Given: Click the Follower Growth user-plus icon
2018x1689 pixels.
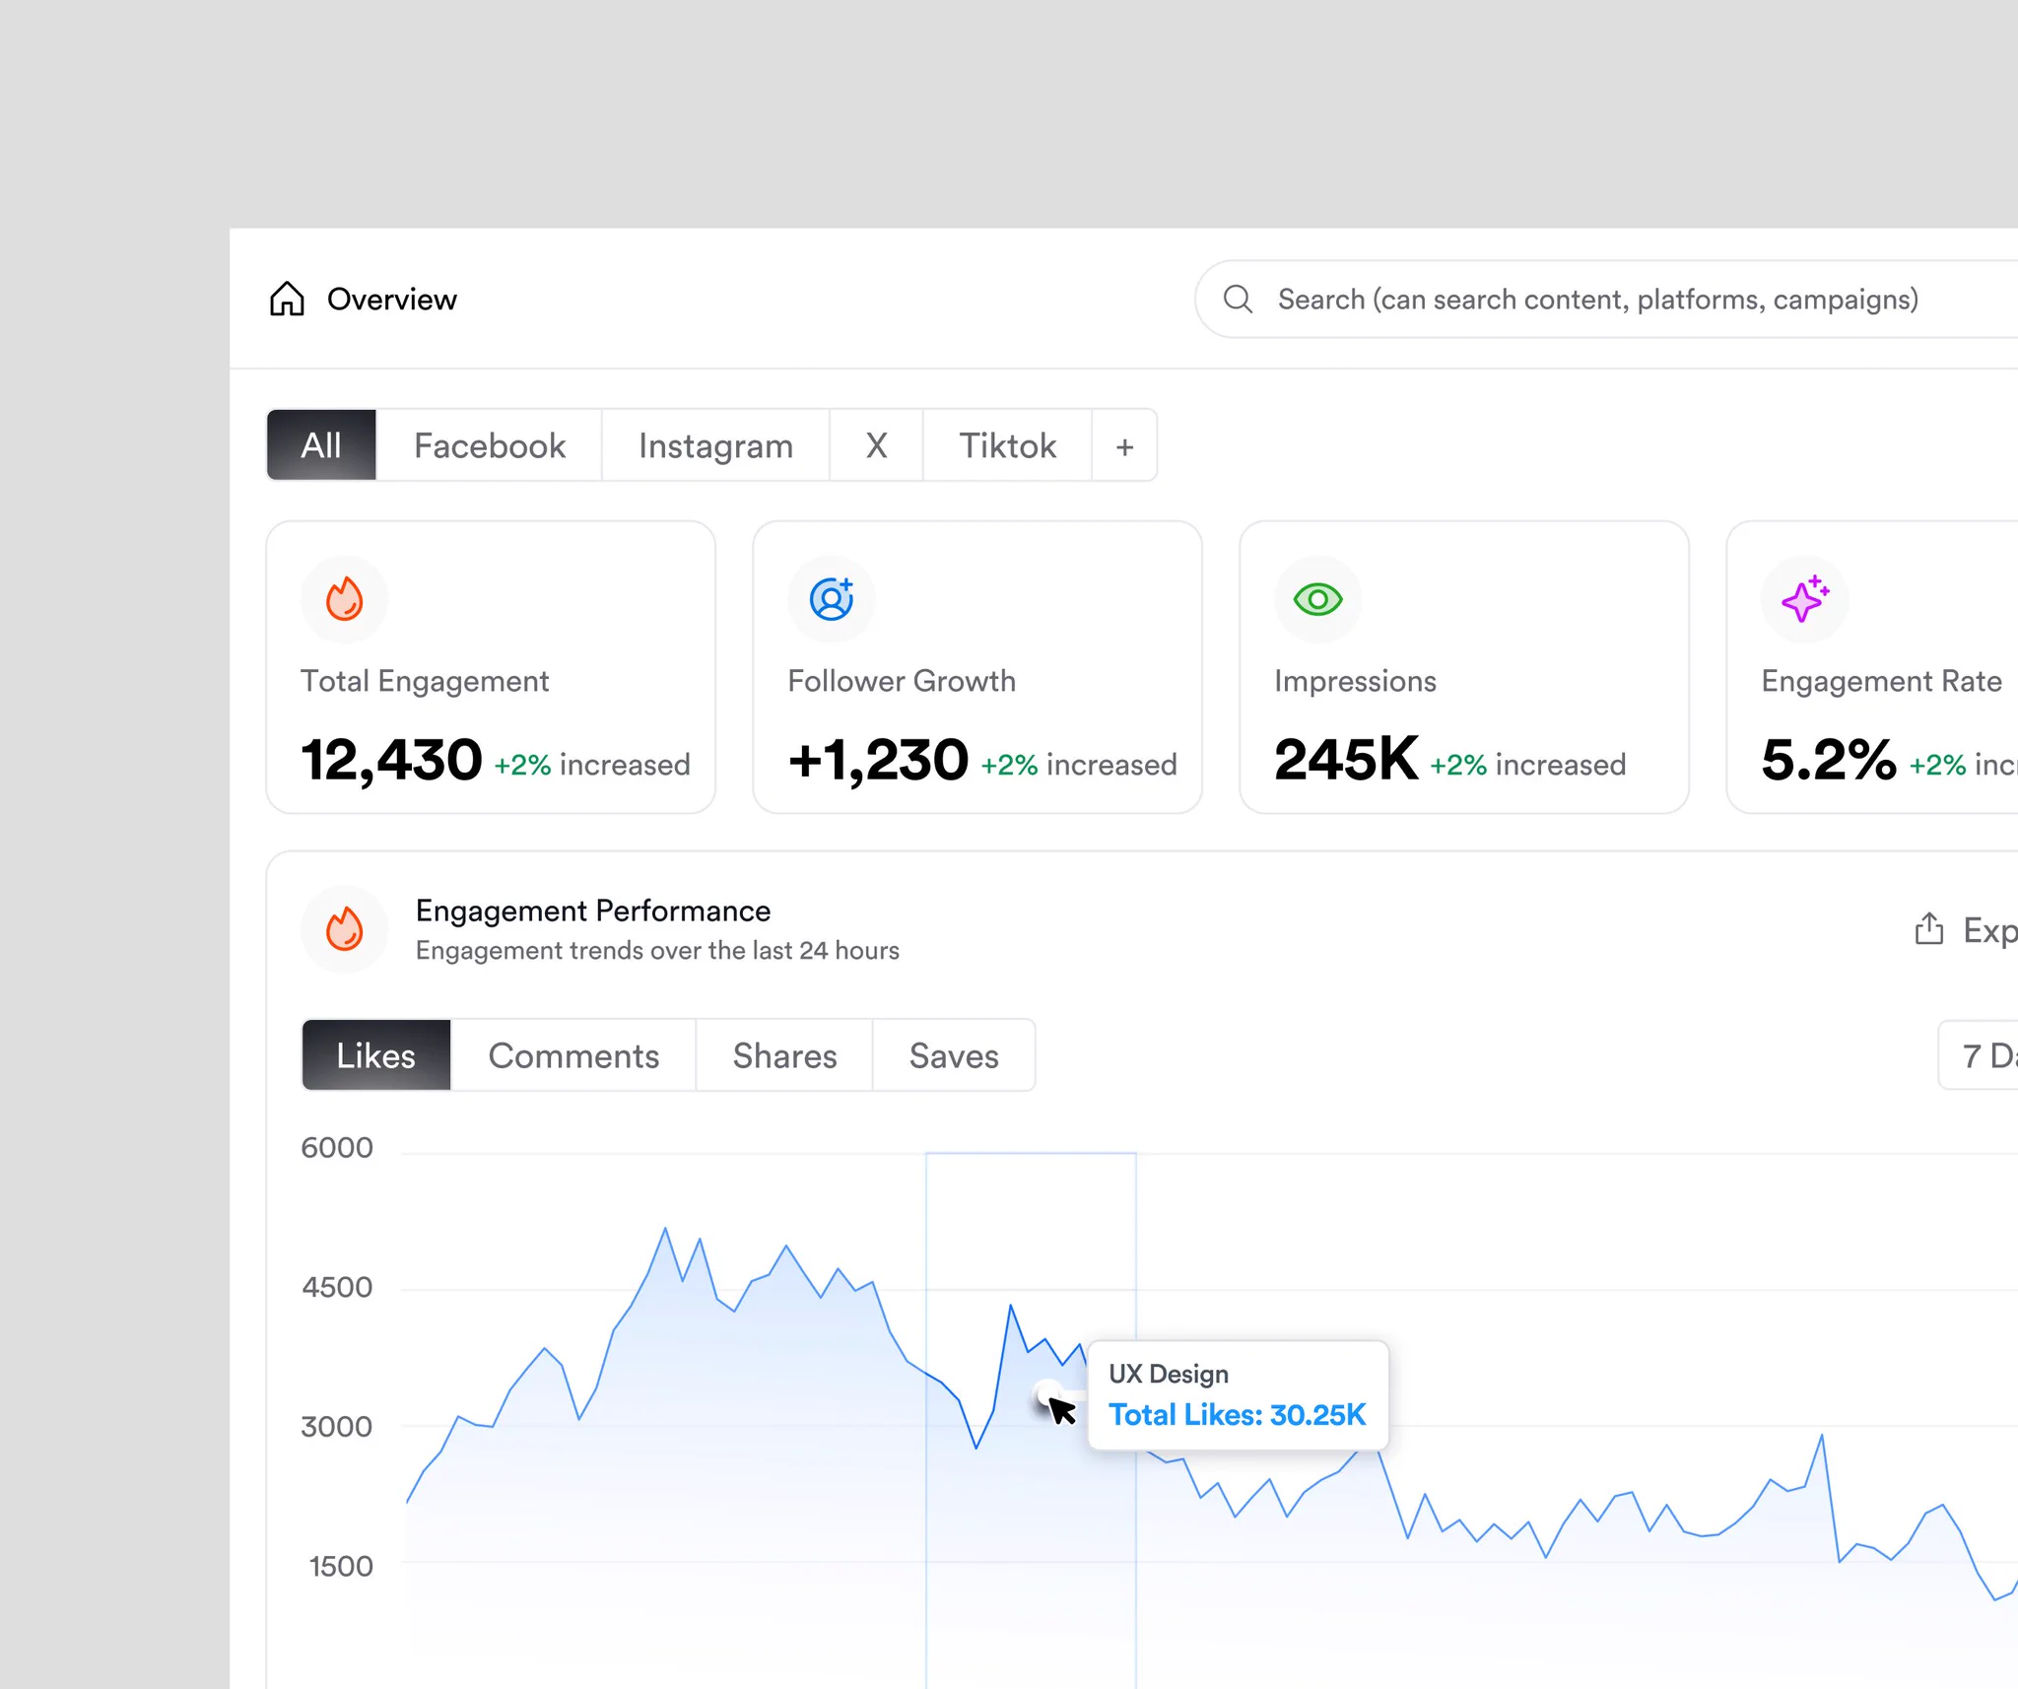Looking at the screenshot, I should click(x=832, y=598).
